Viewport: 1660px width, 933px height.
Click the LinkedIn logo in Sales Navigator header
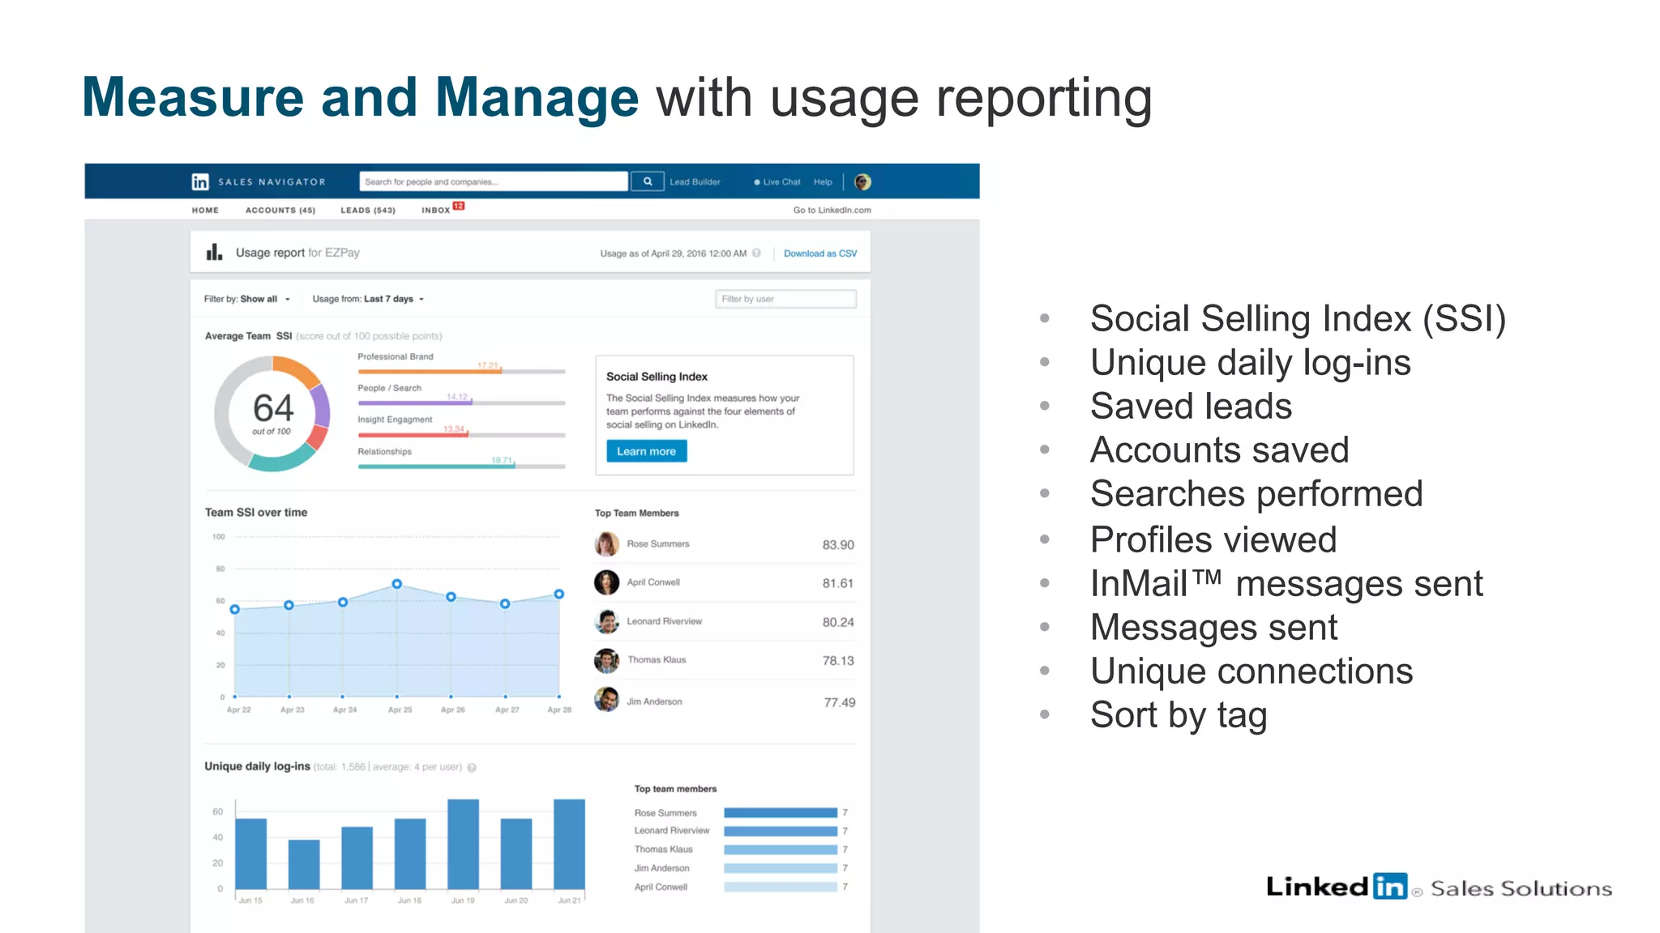[x=200, y=182]
